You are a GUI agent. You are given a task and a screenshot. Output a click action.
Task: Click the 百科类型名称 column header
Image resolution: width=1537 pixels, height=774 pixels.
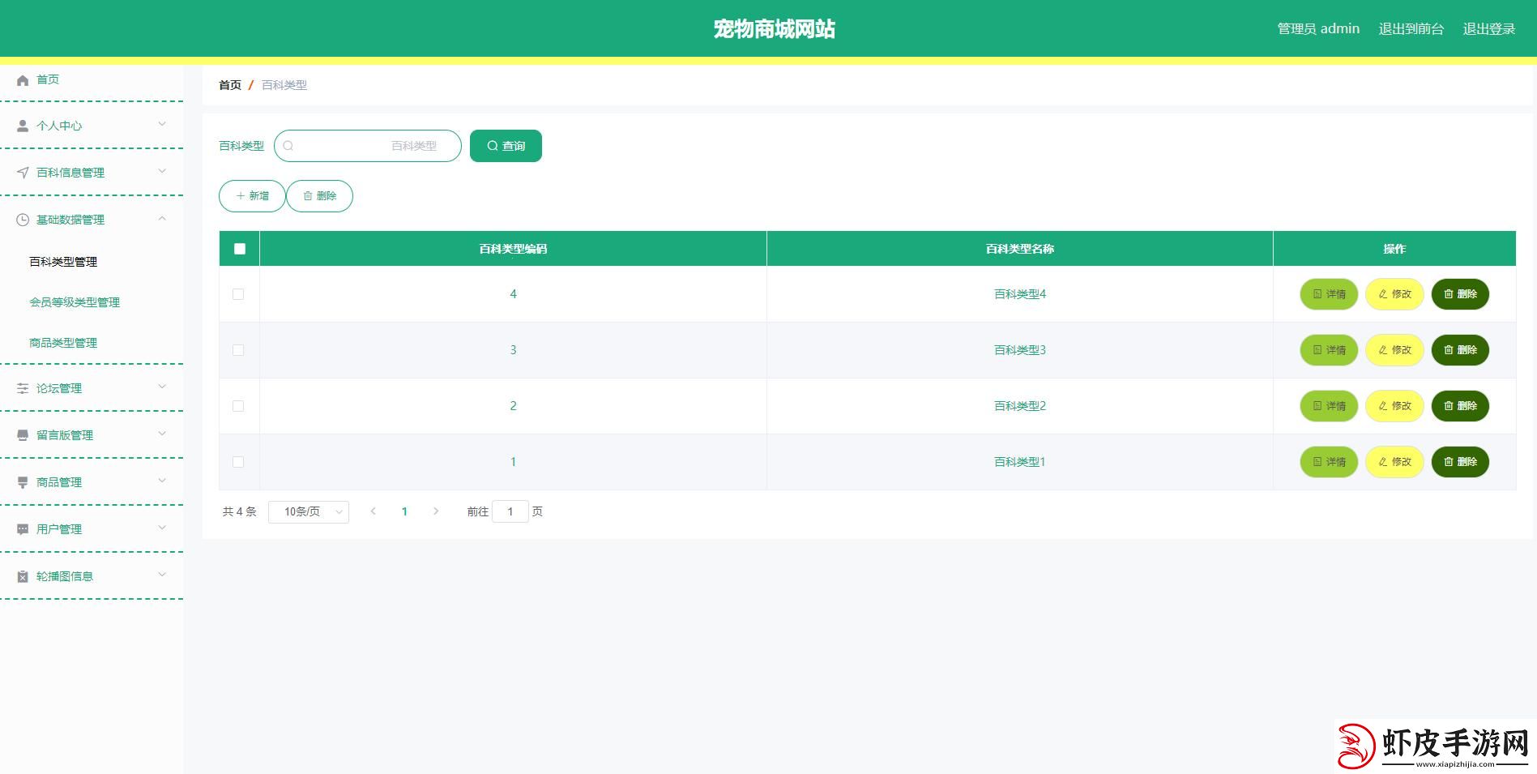[x=1019, y=249]
